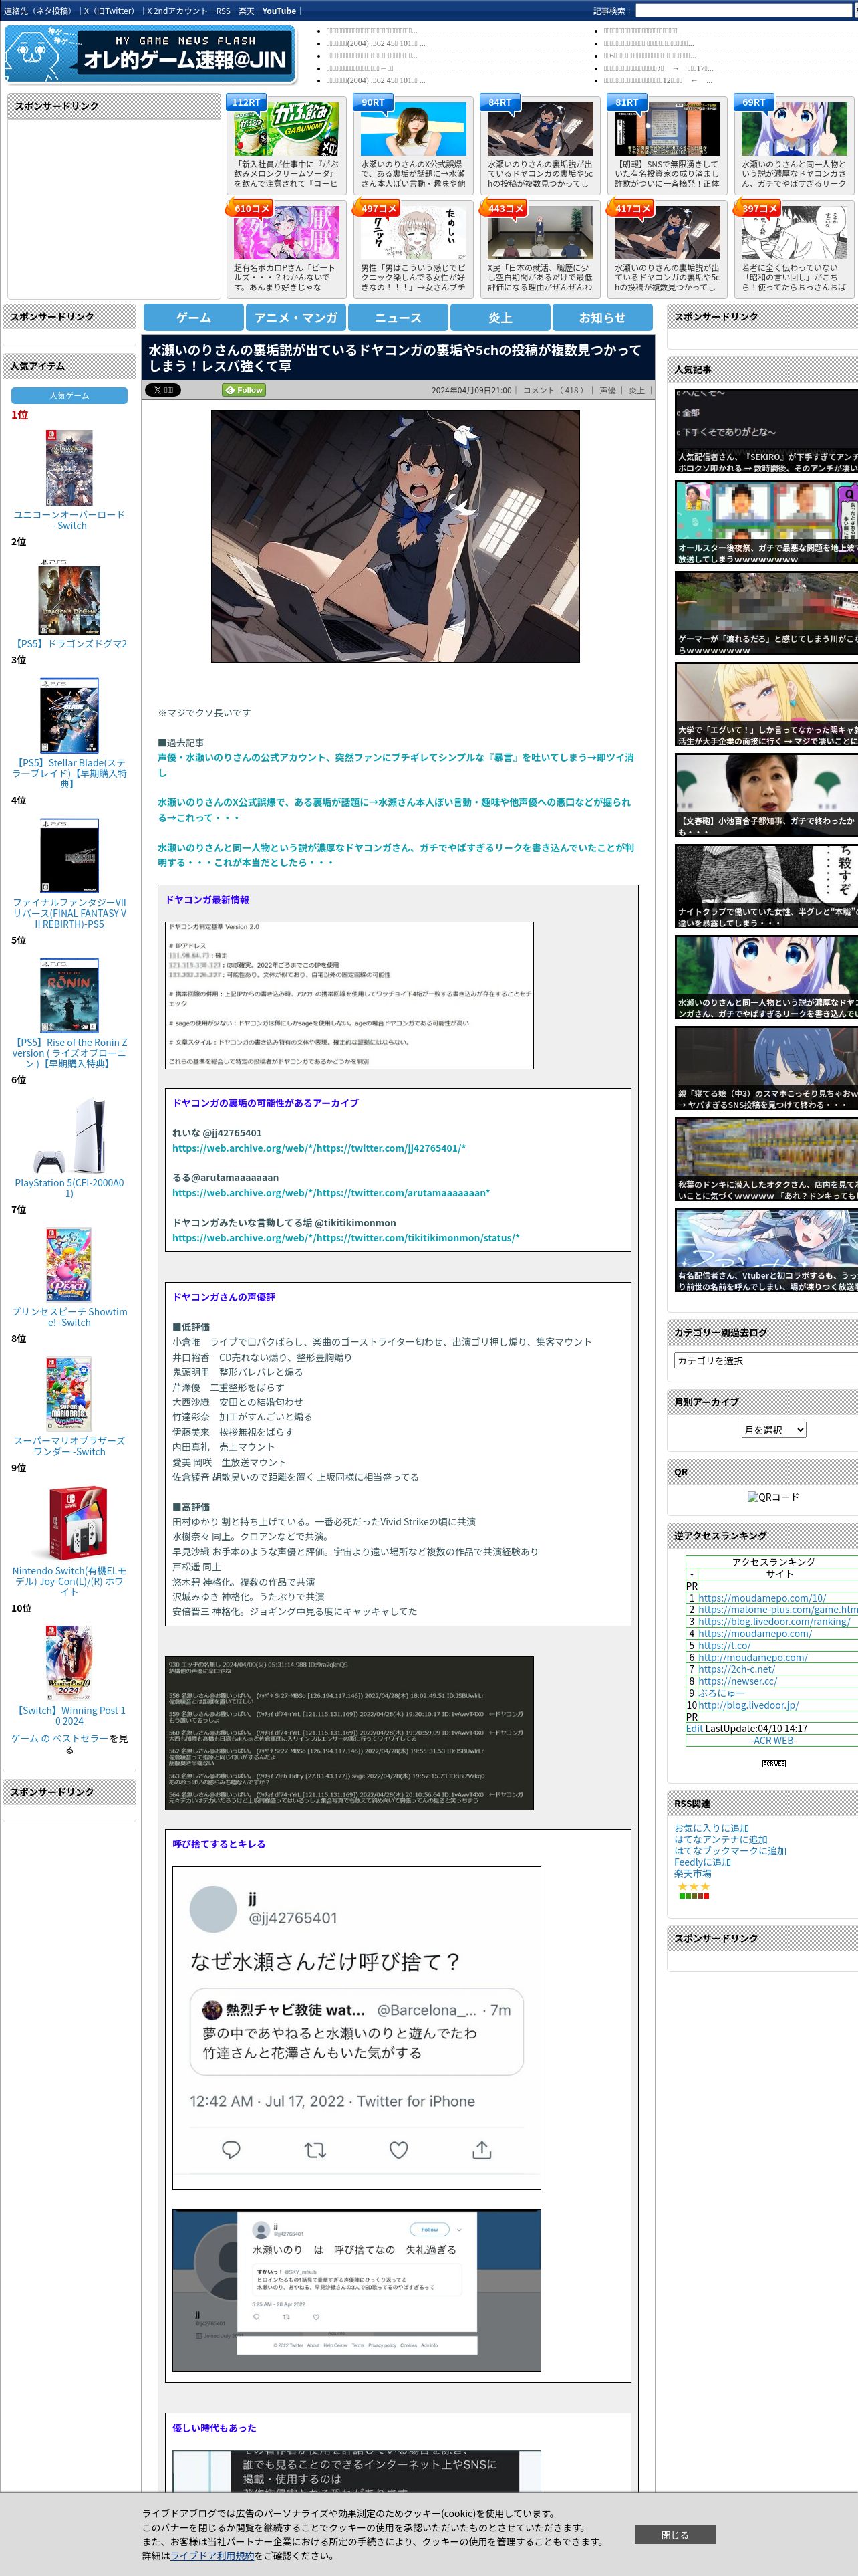Open the RSS top bar link

(223, 11)
